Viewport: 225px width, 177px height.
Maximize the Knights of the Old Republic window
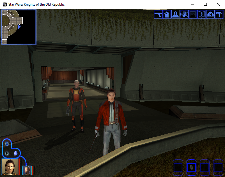[205, 4]
